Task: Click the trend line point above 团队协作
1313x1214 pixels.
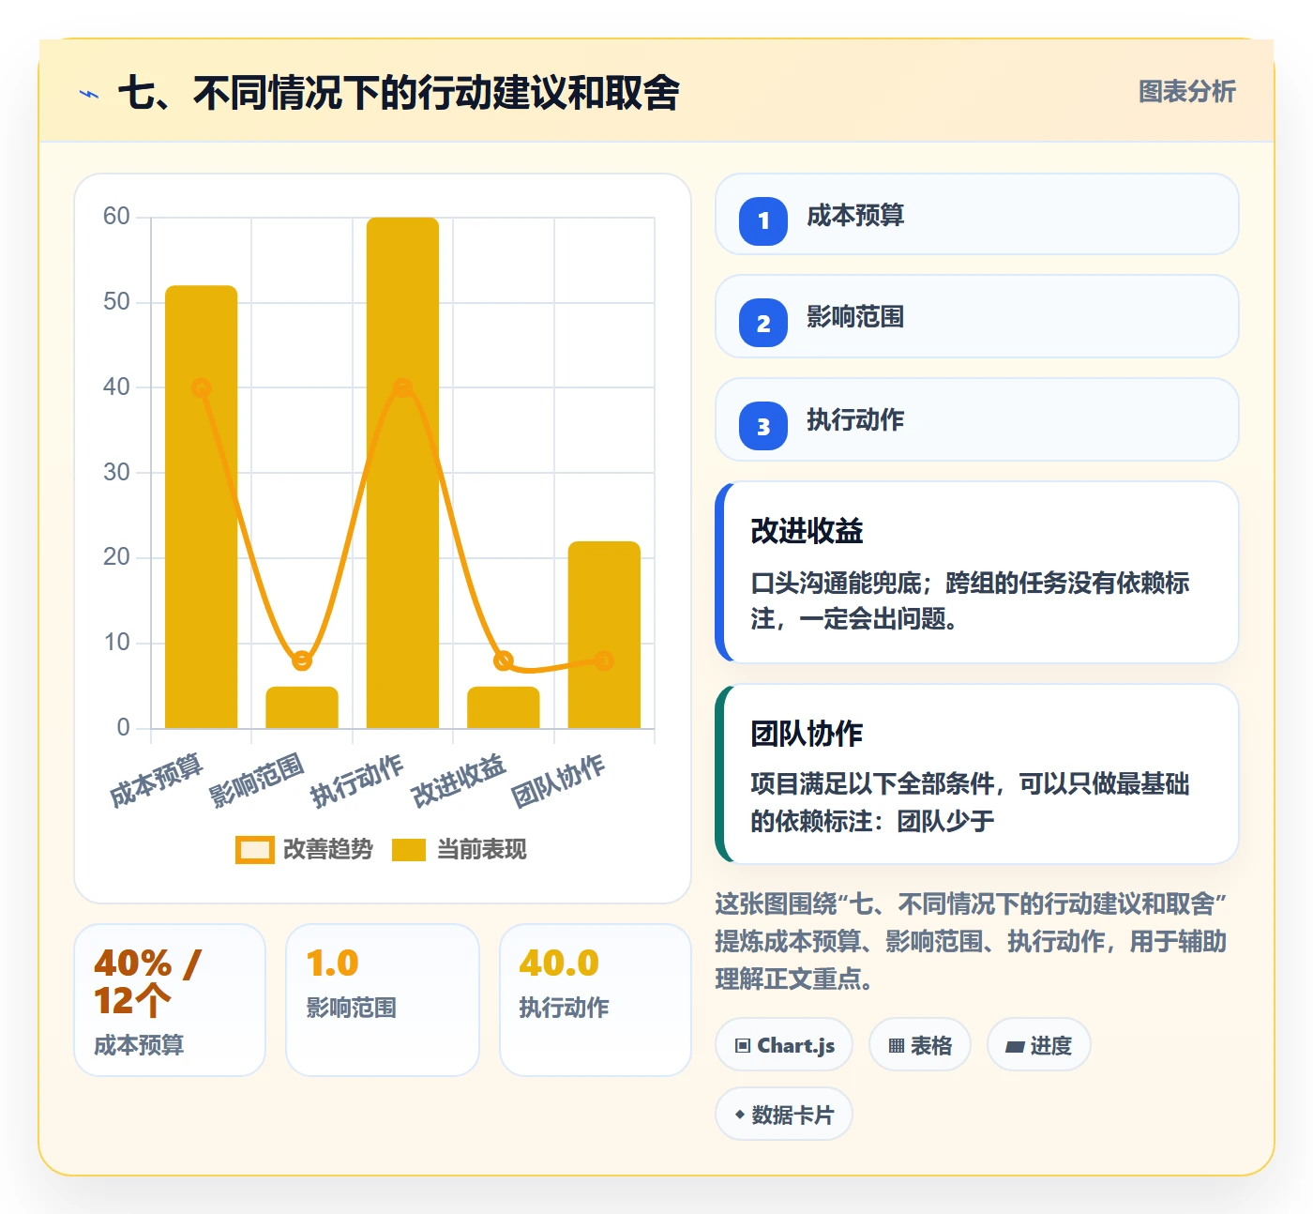Action: pyautogui.click(x=604, y=660)
